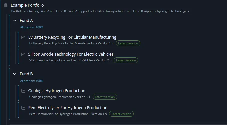Screen dimensions: 227x125
Task: Click the chart icon beside Ev Battery Recycling
Action: pos(23,37)
